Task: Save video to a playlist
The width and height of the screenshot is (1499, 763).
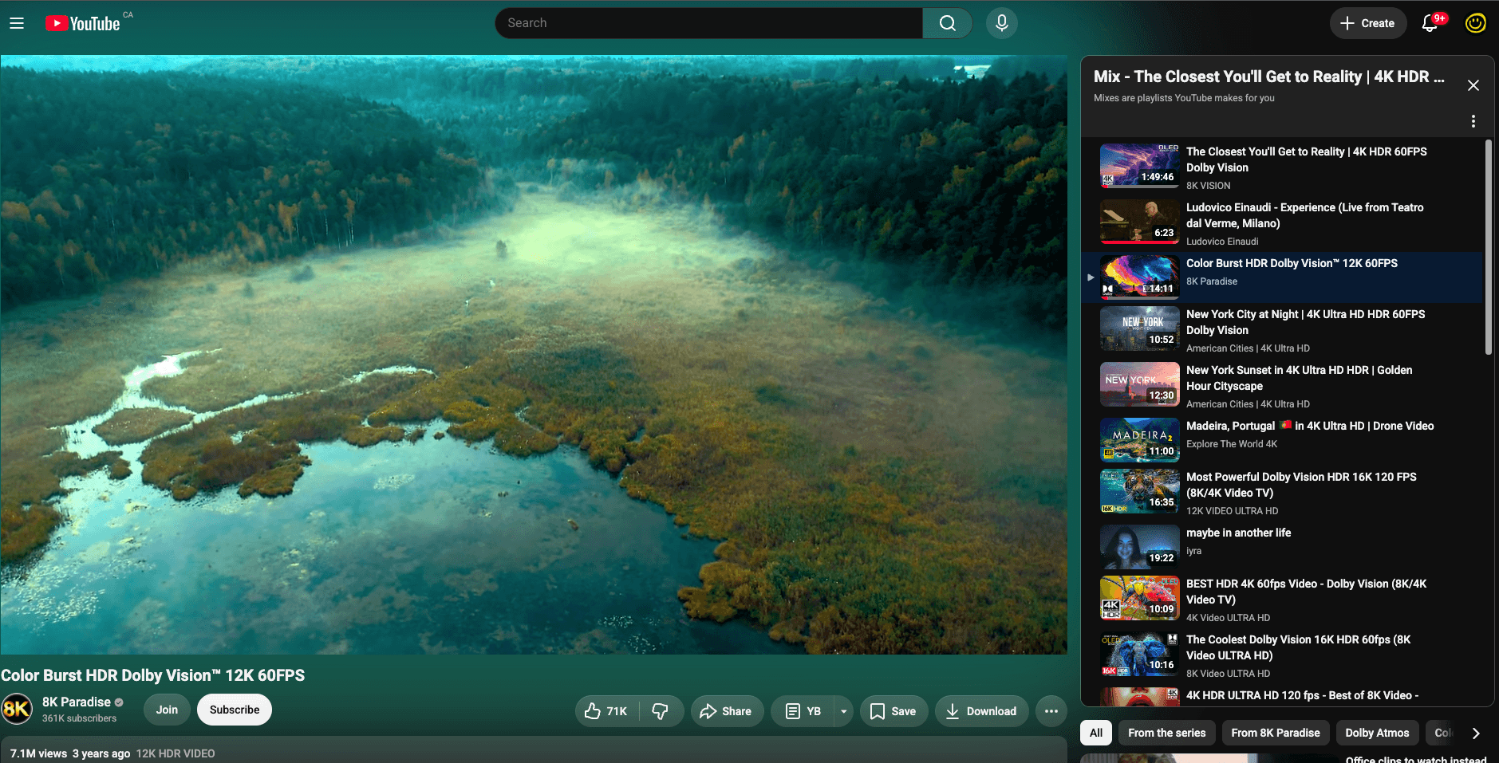Action: [893, 711]
